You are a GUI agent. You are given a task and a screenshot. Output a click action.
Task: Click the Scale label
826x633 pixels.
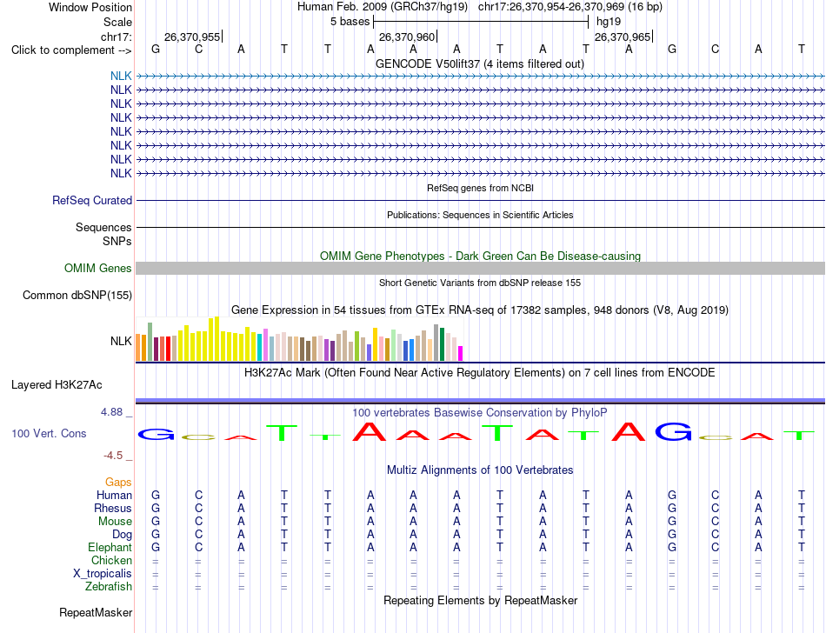coord(118,22)
